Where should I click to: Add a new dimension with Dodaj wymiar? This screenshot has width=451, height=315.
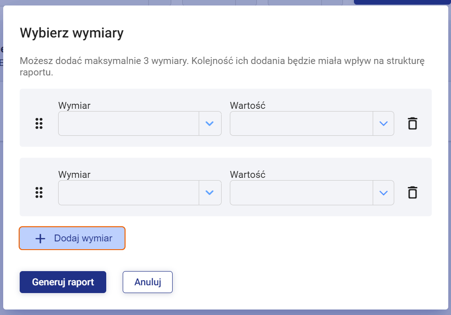pos(72,238)
